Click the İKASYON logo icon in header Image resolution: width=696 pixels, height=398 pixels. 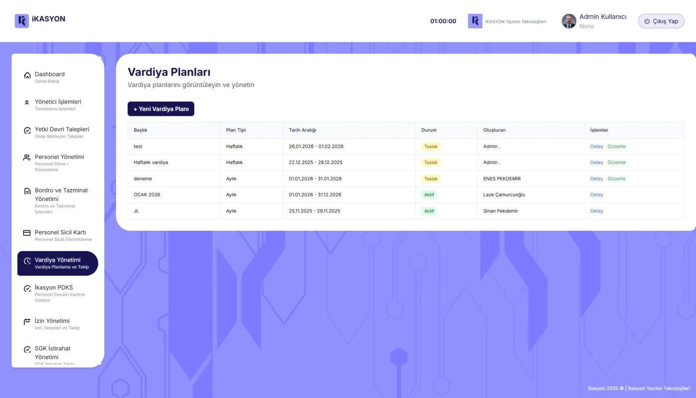click(x=21, y=21)
